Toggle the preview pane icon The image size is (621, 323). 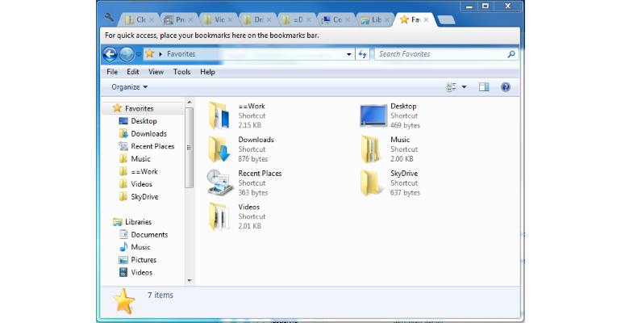coord(484,87)
